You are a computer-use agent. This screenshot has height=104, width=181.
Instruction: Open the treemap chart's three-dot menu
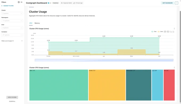coord(174,67)
